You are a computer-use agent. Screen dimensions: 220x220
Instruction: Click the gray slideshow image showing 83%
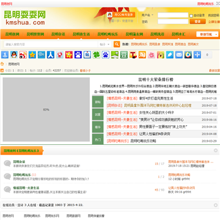point(46,109)
